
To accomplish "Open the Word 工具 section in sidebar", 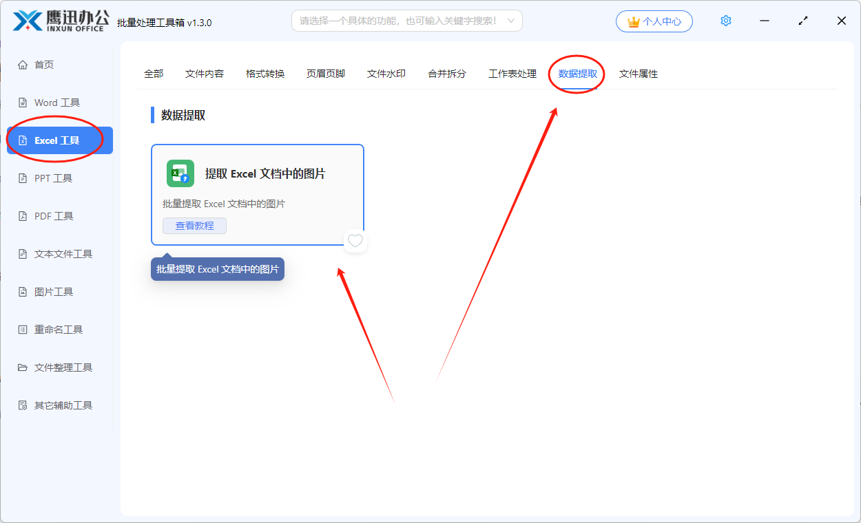I will click(x=56, y=102).
